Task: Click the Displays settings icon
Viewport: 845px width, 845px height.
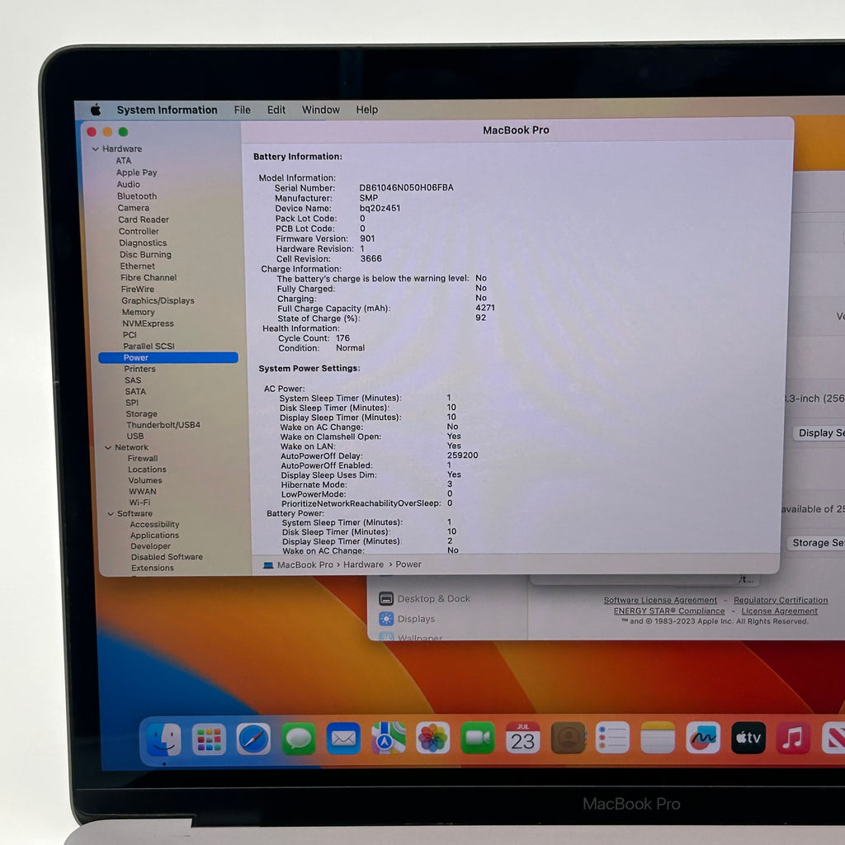Action: tap(386, 619)
